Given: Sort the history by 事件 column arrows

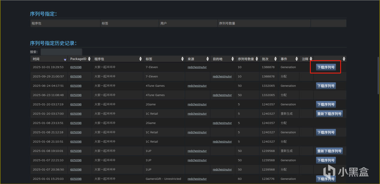Looking at the screenshot, I should point(296,59).
